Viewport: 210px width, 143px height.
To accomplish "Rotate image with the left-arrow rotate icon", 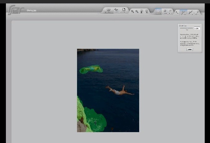I will click(142, 12).
